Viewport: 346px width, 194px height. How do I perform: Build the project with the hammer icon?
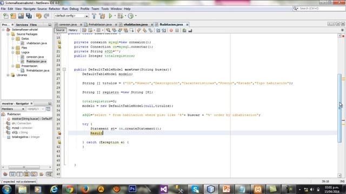pyautogui.click(x=94, y=16)
